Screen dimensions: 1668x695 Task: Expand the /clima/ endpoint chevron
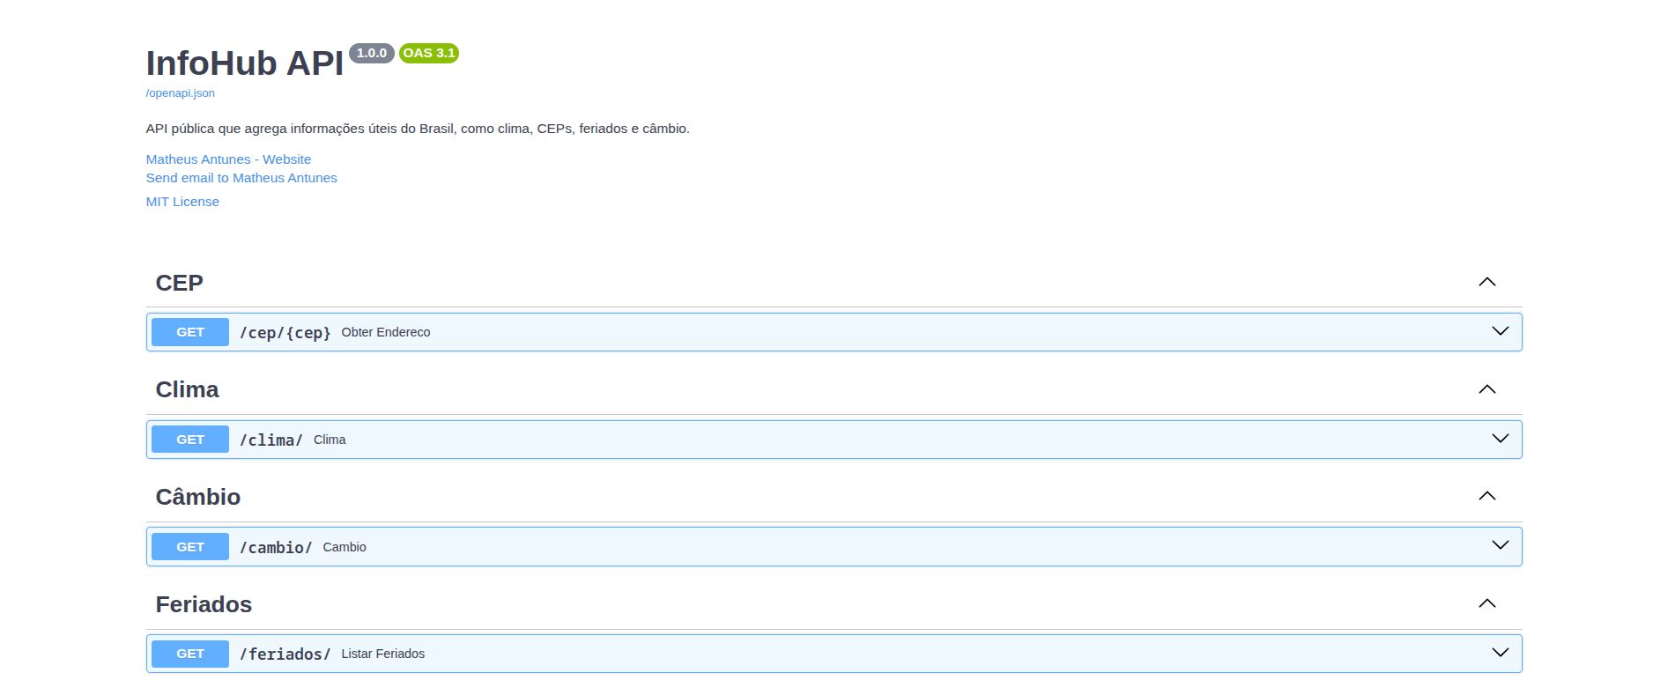click(1500, 439)
